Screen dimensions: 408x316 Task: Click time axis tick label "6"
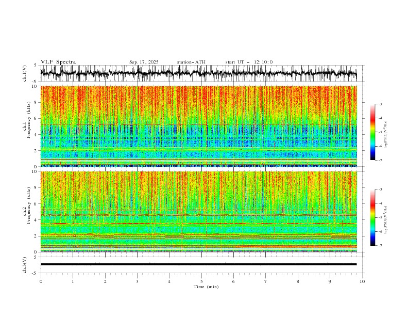pos(233,281)
